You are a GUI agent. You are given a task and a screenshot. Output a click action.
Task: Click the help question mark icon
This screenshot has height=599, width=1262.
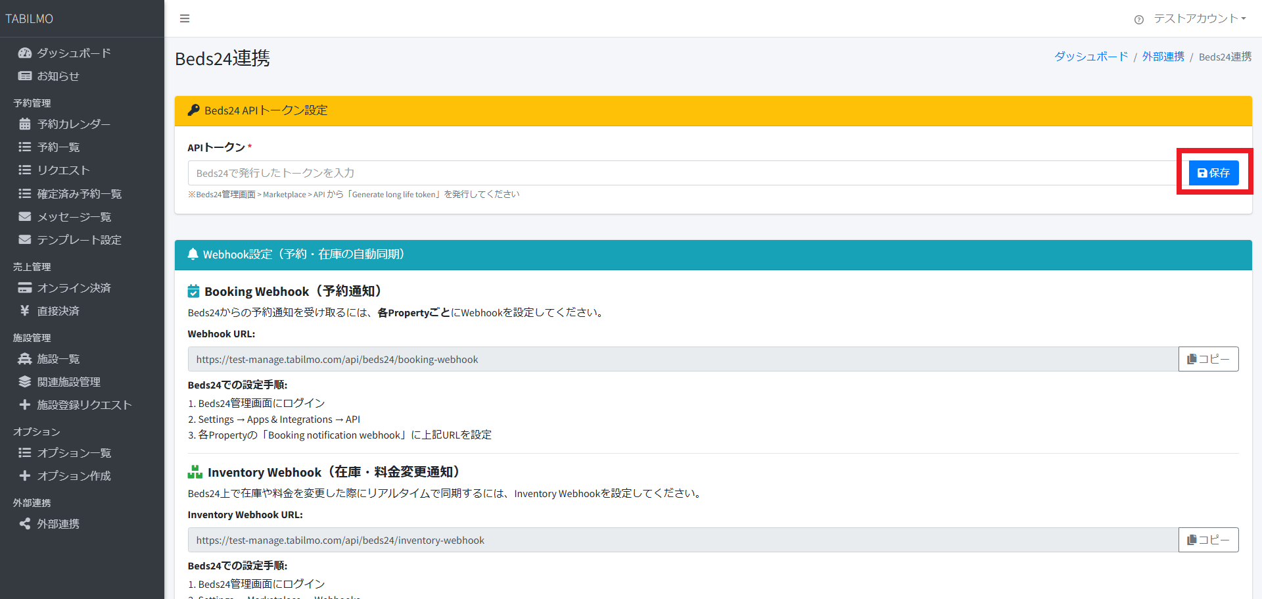[1139, 20]
